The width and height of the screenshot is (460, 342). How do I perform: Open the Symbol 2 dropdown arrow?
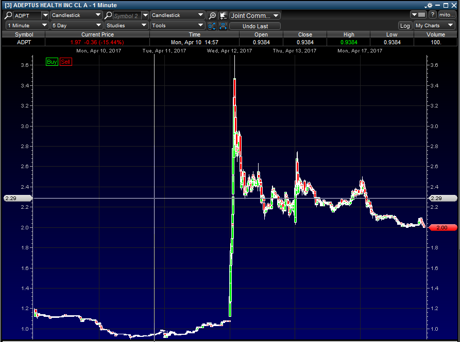[x=145, y=15]
